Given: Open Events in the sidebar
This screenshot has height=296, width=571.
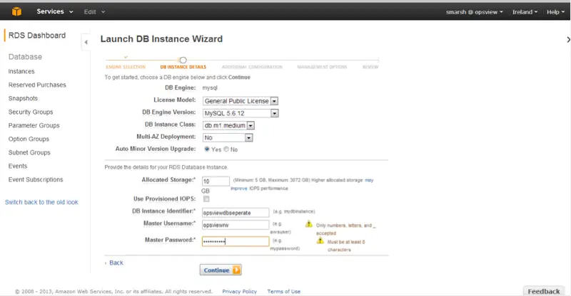Looking at the screenshot, I should click(18, 166).
